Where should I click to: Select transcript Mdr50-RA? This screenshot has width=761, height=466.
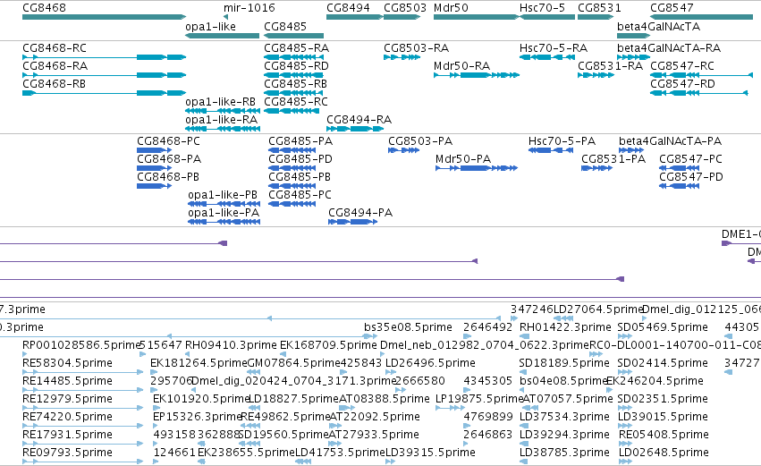click(477, 75)
